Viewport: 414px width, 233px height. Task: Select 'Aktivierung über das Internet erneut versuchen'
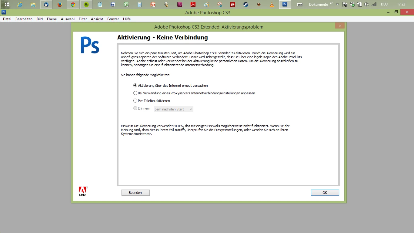pyautogui.click(x=135, y=86)
